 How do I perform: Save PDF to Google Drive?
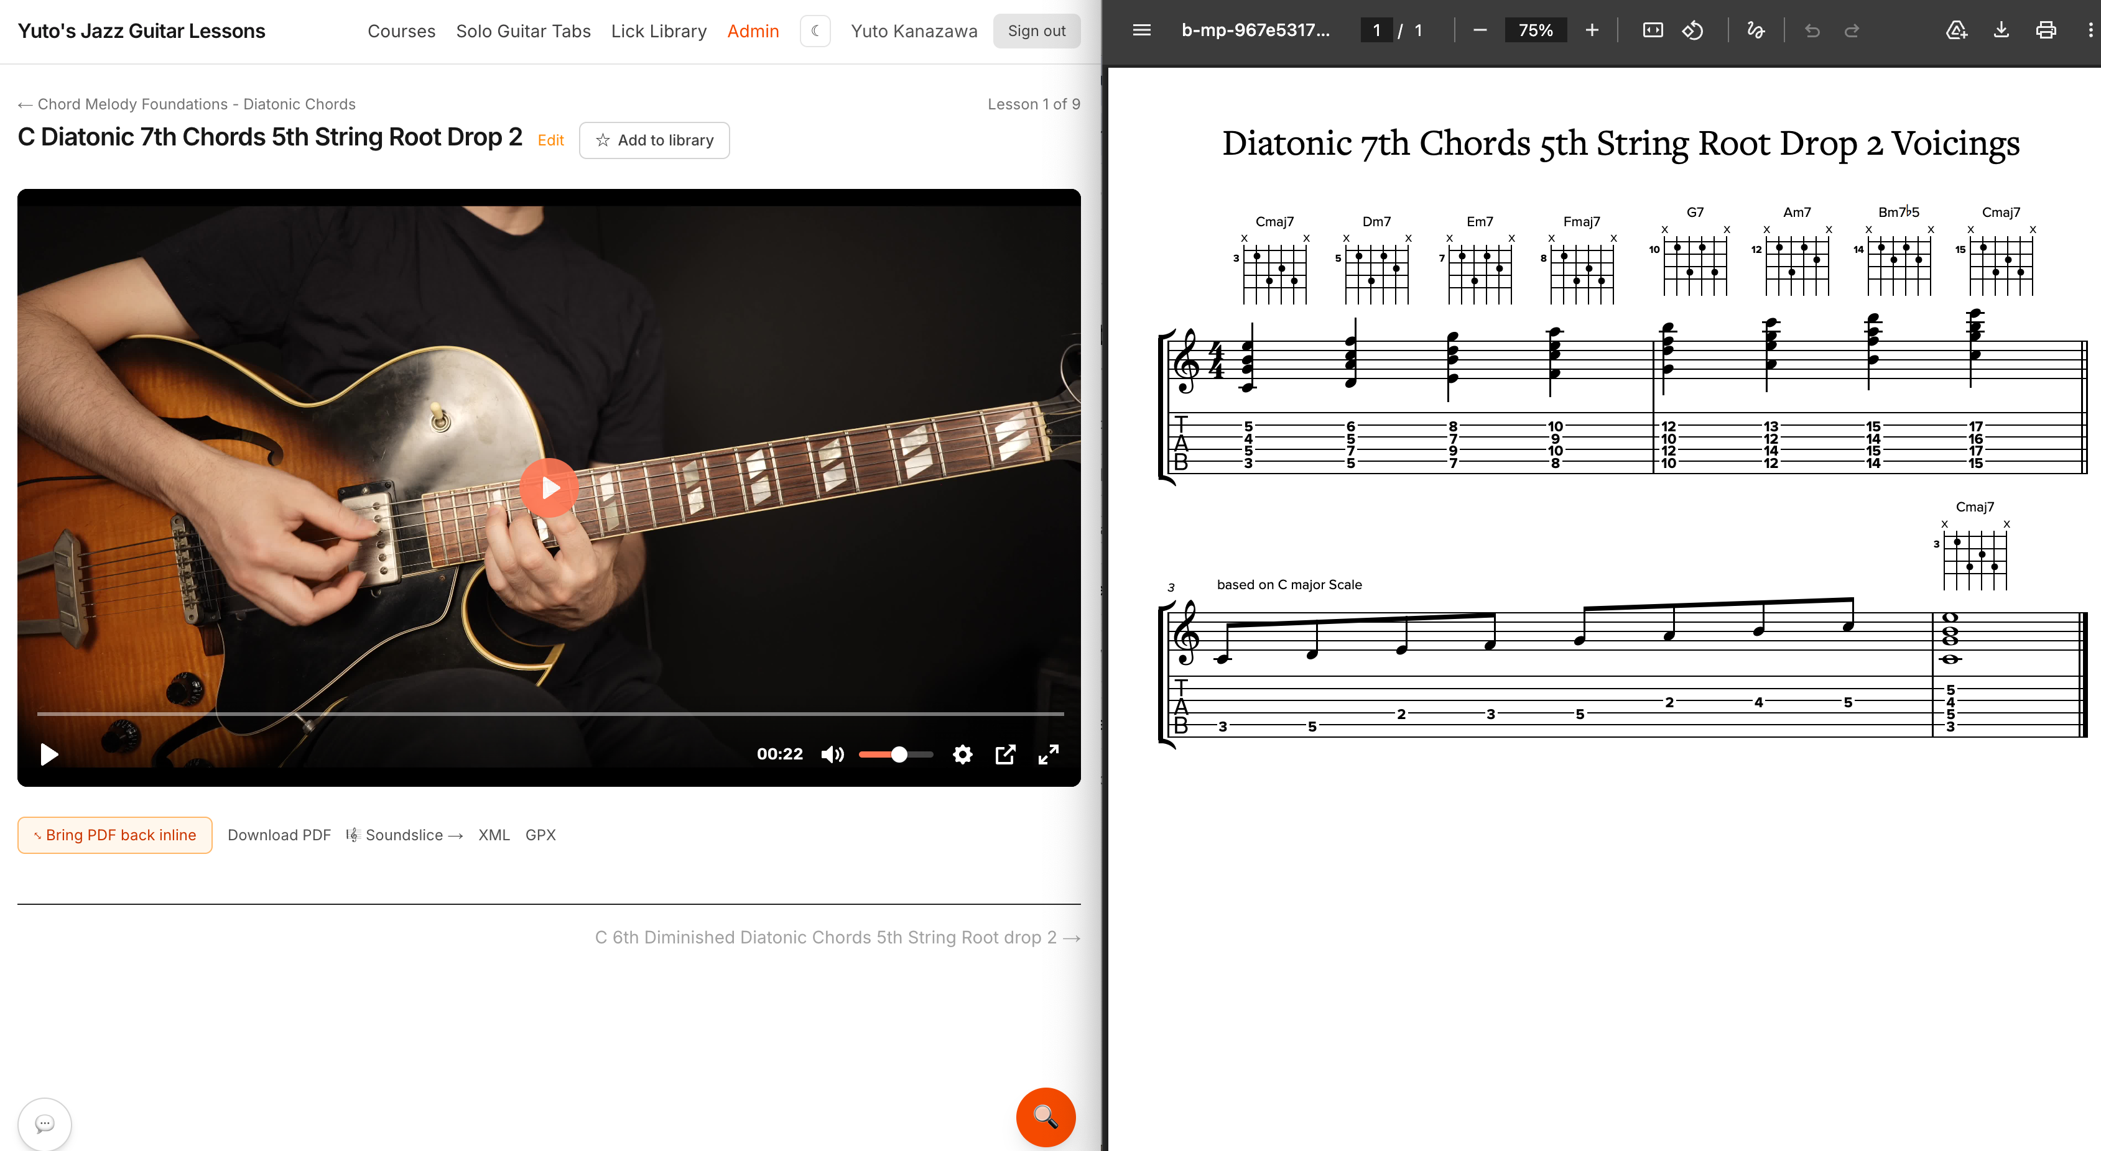[1957, 30]
